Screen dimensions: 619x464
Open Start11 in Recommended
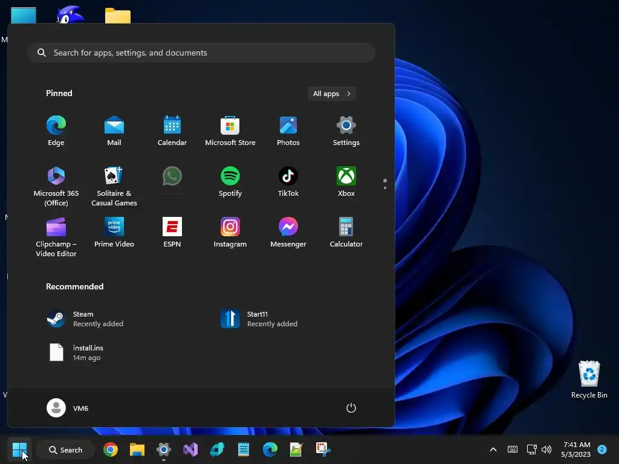[259, 319]
